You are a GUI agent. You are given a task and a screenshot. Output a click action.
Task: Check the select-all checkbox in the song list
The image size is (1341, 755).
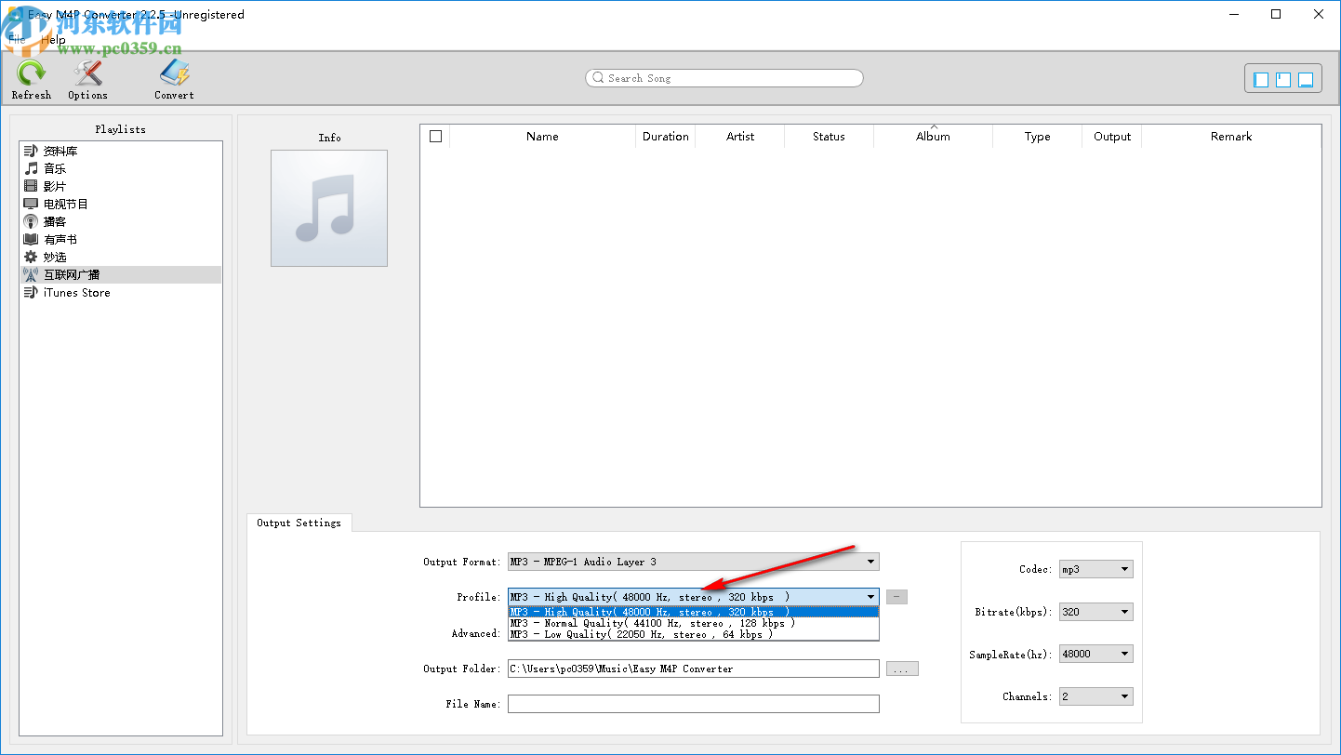435,136
